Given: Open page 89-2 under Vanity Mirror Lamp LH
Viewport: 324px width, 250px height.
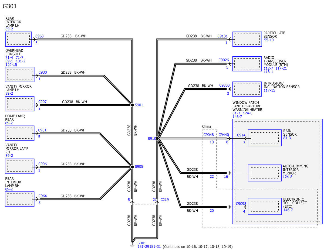Looking at the screenshot, I should click(9, 93).
